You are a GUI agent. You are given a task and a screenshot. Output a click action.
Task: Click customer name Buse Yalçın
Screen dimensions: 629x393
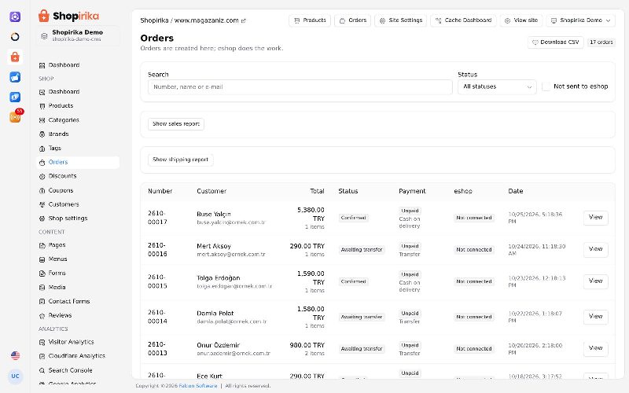[x=214, y=214]
